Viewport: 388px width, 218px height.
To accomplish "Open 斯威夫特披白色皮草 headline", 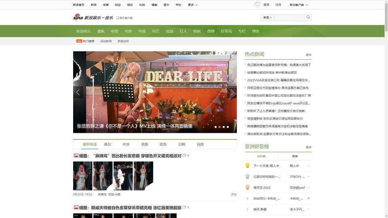I will coord(130,208).
